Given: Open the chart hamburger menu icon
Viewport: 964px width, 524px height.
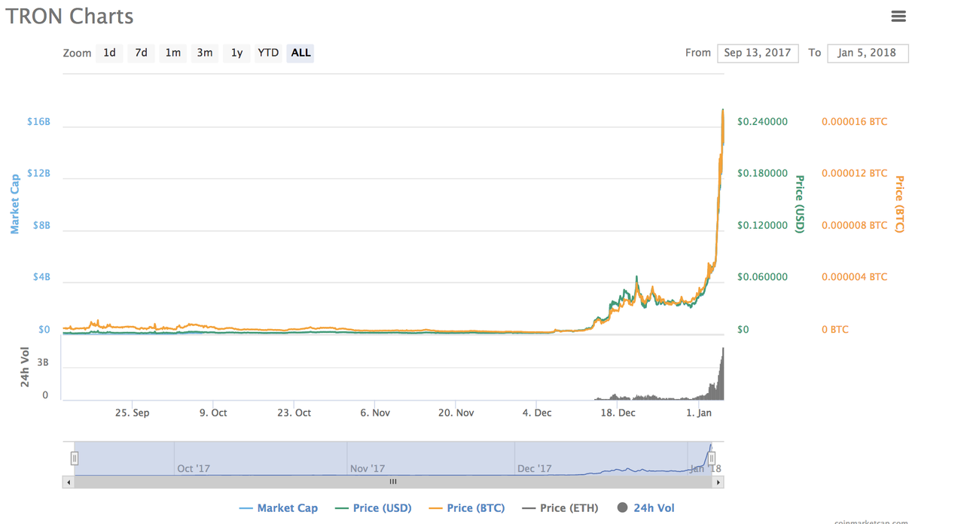Looking at the screenshot, I should 898,16.
